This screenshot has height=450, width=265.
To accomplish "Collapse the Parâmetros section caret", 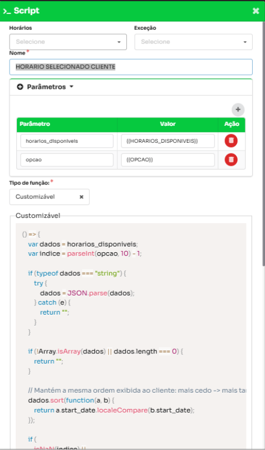I will tap(72, 87).
